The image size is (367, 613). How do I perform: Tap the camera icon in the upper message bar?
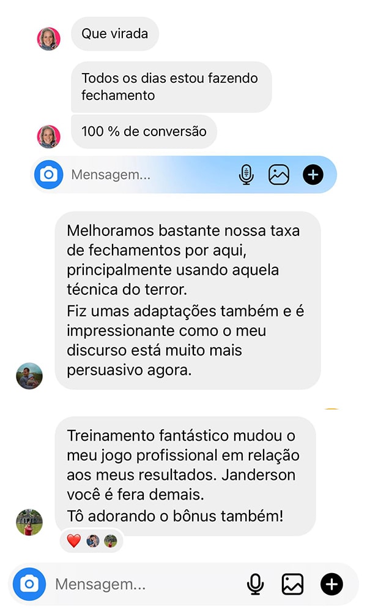pos(49,174)
